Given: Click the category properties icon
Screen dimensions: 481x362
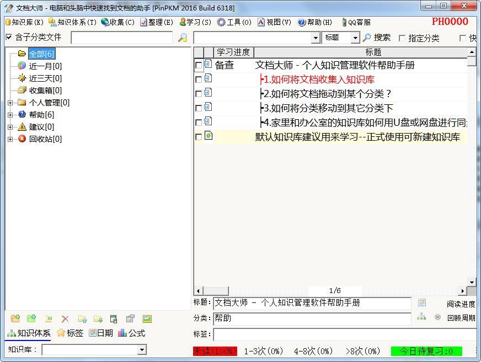Looking at the screenshot, I should point(130,319).
